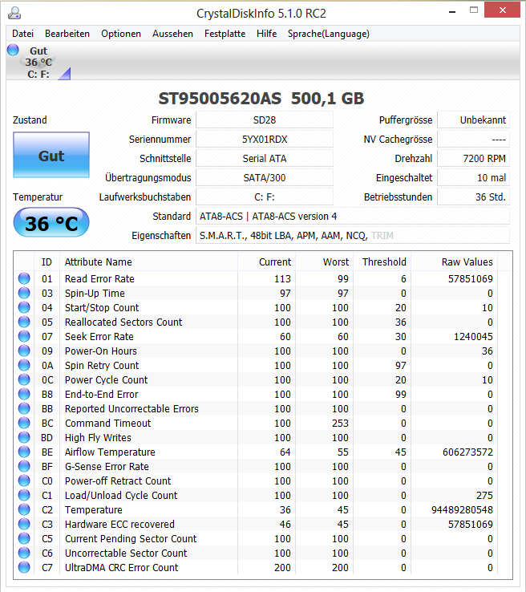Click the status orb for Airflow Temperature
This screenshot has width=526, height=592.
pos(24,452)
